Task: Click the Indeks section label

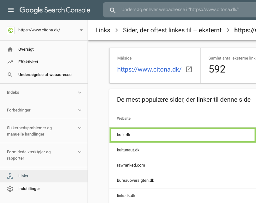Action: click(13, 92)
